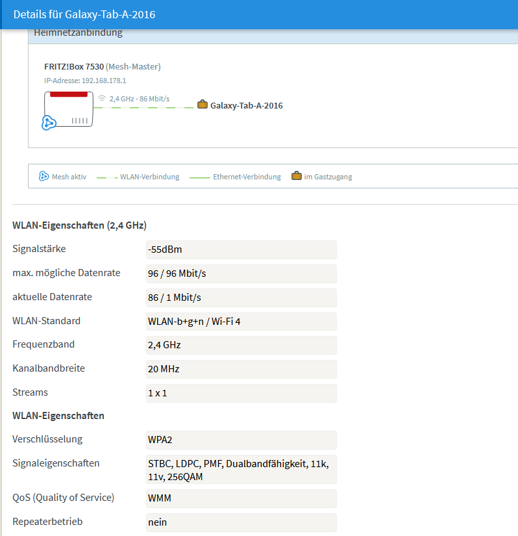Click the Repeaterbetrieb field showing nein
This screenshot has height=536, width=518.
click(x=241, y=522)
